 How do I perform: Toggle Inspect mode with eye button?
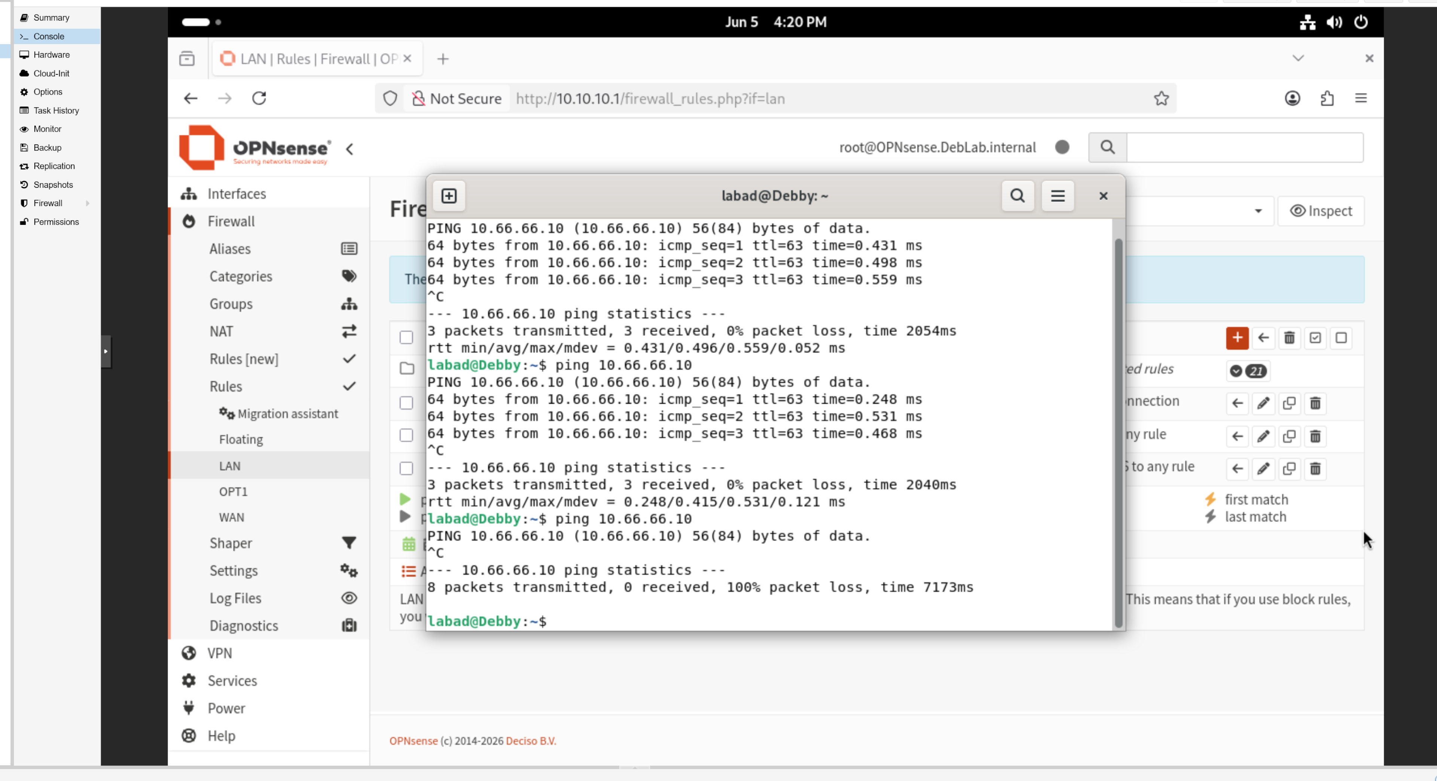1320,211
